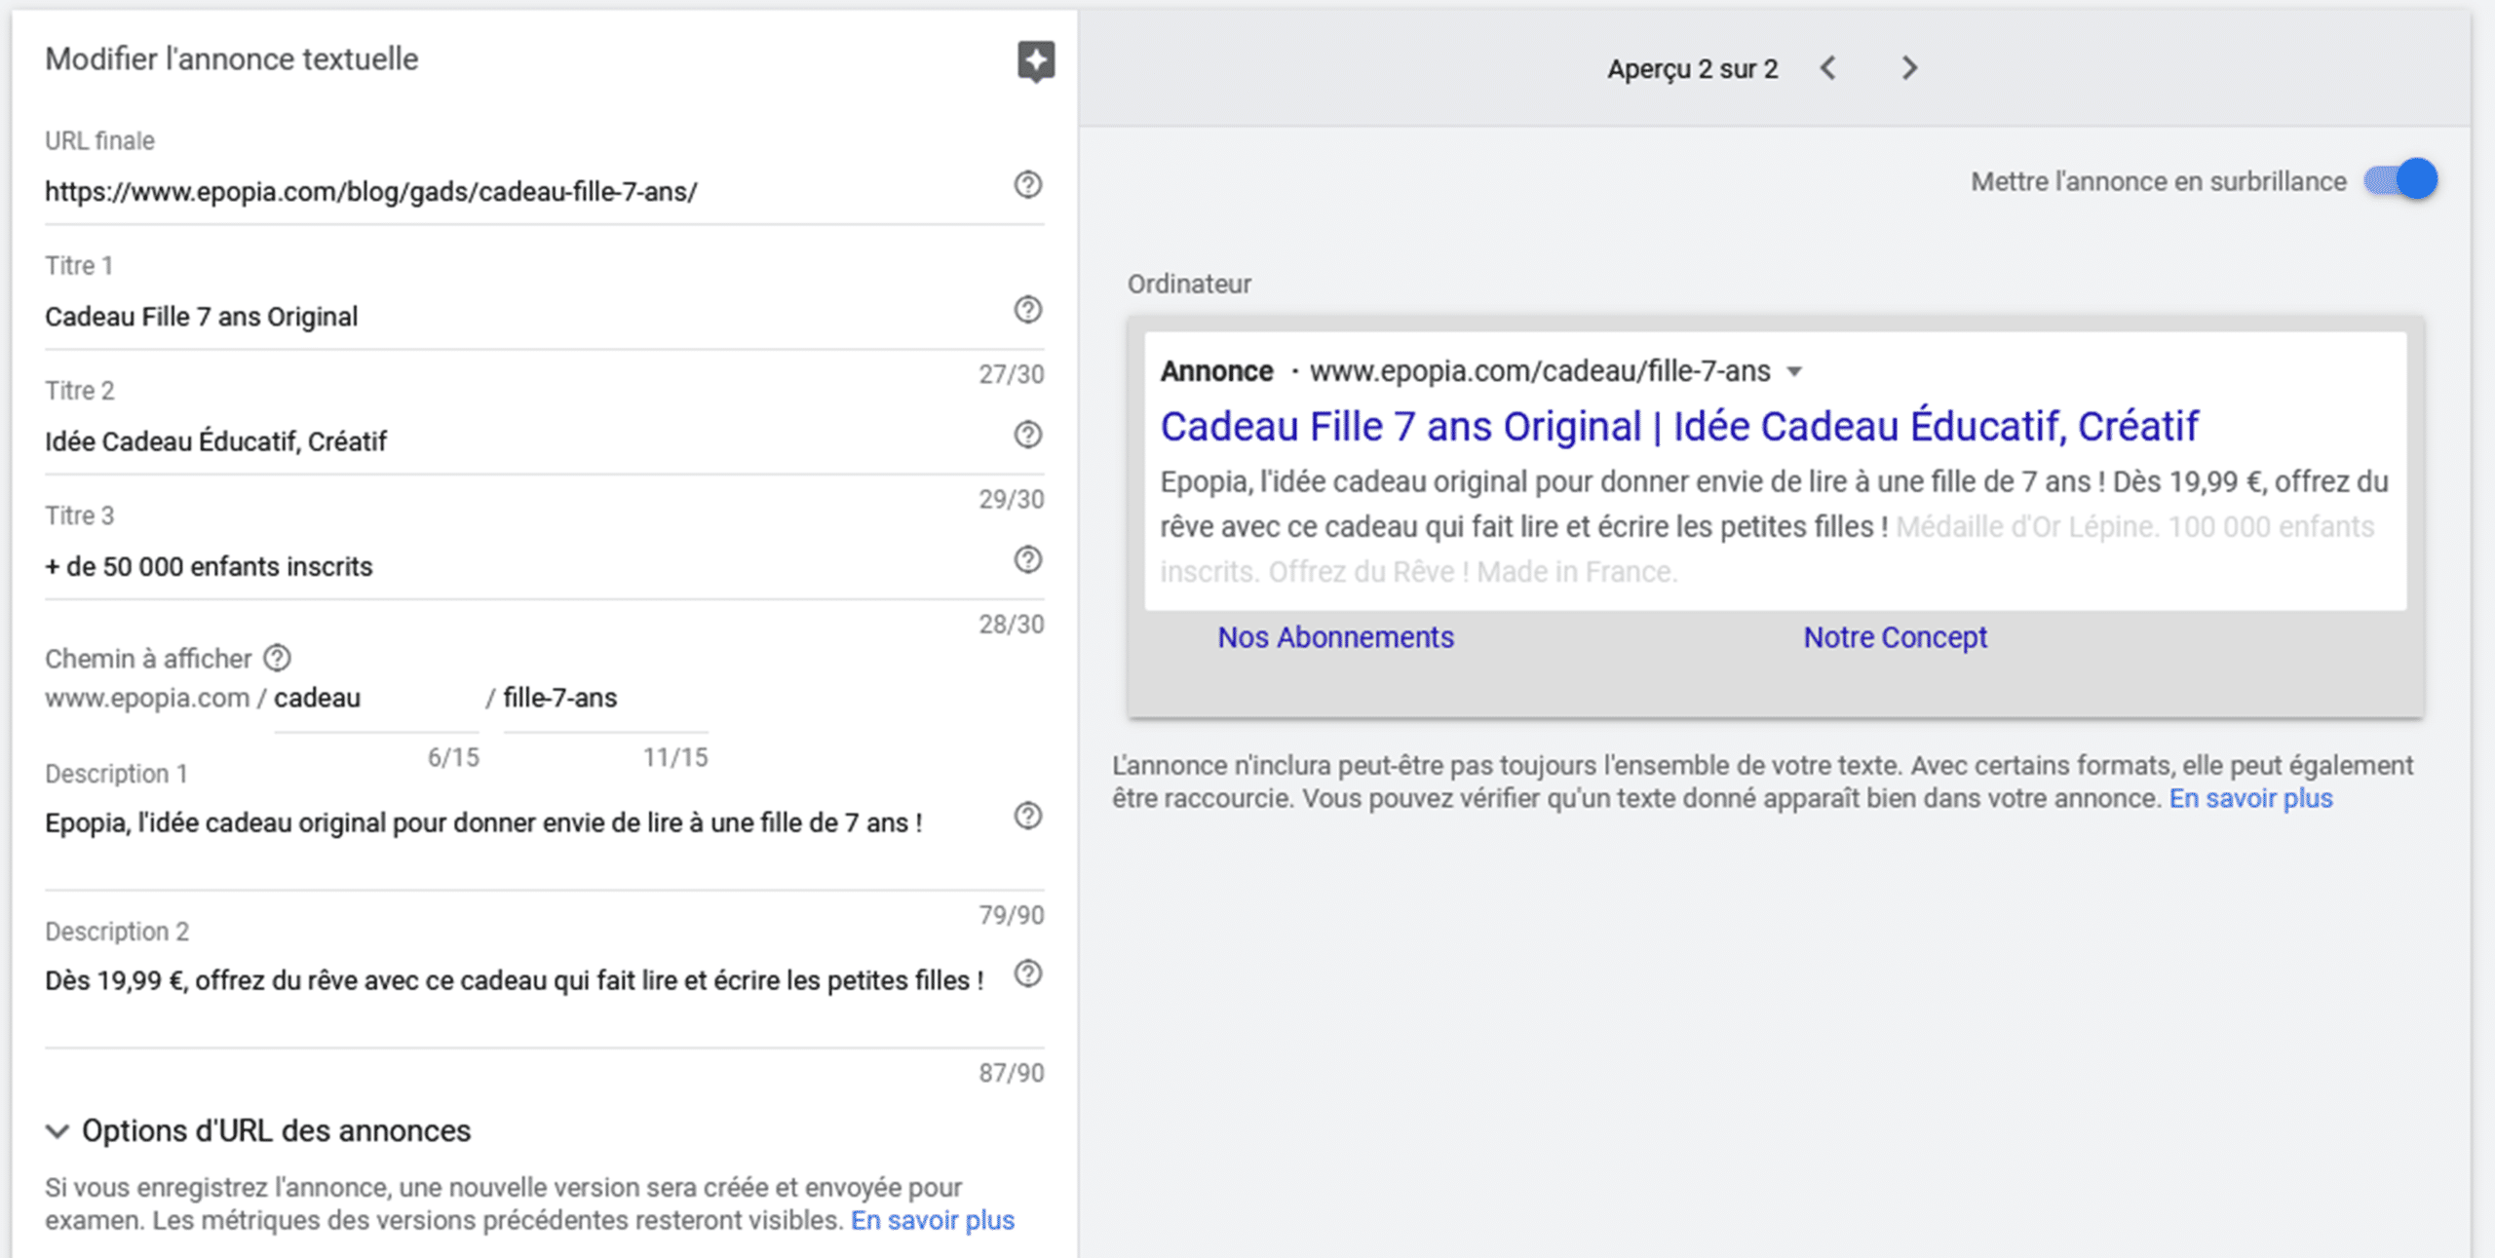
Task: Open help icon for Titre 2
Action: coord(1027,434)
